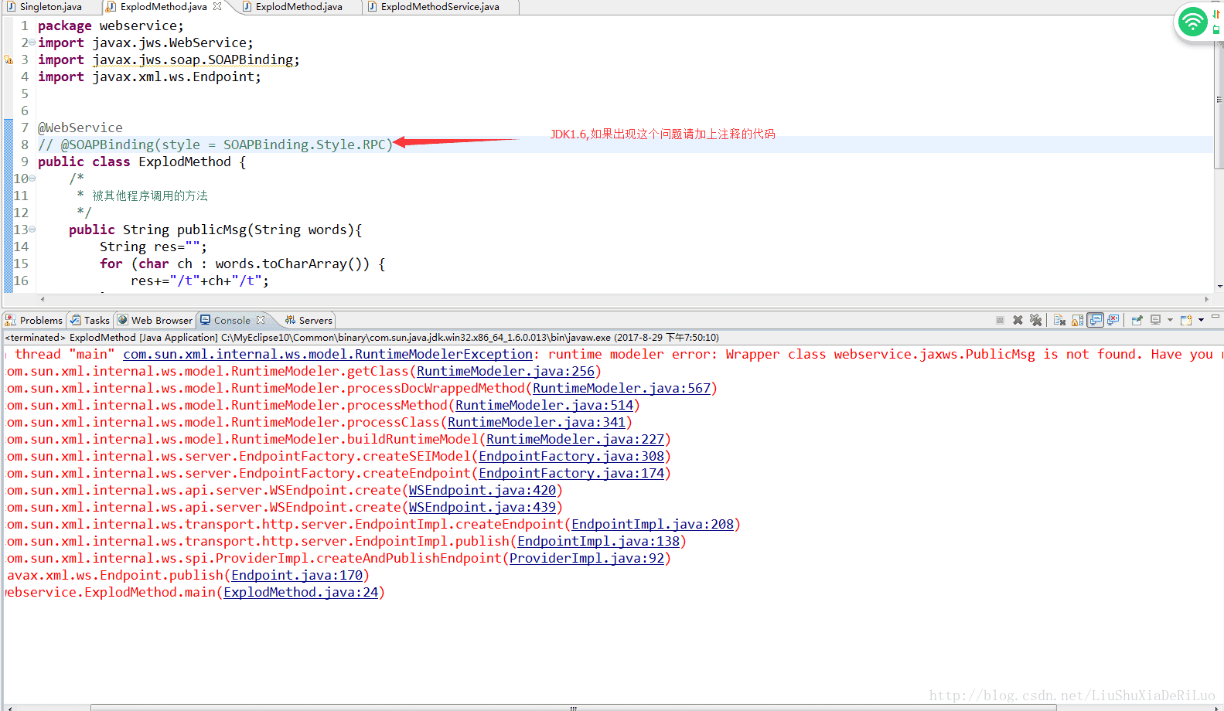
Task: Click the 'String res="";' line
Action: coord(153,247)
